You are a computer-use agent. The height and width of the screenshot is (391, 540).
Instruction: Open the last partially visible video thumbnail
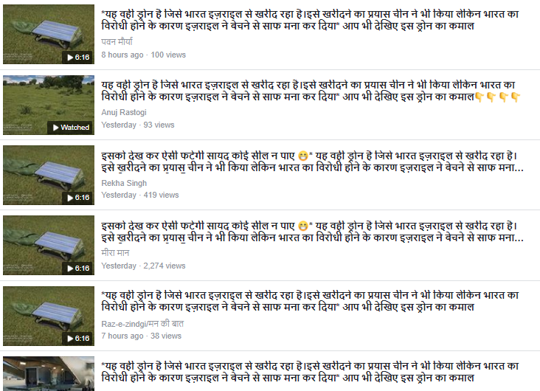[x=49, y=374]
